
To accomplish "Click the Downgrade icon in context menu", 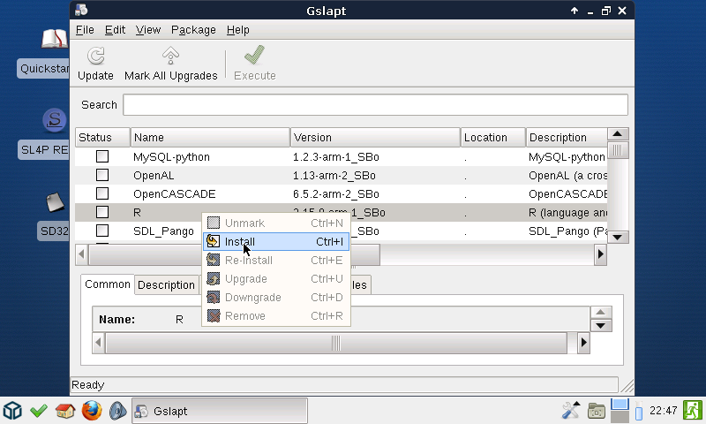I will (x=213, y=298).
